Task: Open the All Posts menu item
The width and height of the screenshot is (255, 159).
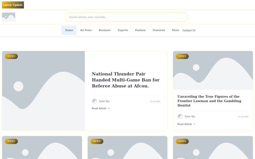Action: [86, 30]
